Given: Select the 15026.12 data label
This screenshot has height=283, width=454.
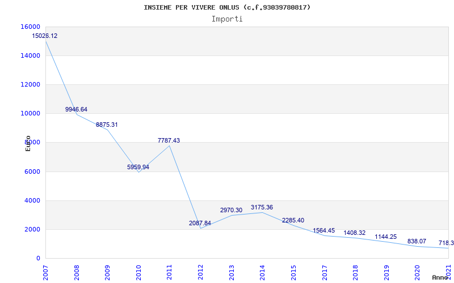Looking at the screenshot, I should (45, 36).
